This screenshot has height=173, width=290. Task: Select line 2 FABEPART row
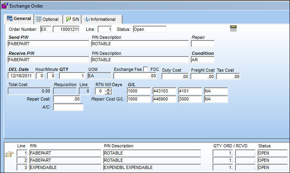click(152, 160)
